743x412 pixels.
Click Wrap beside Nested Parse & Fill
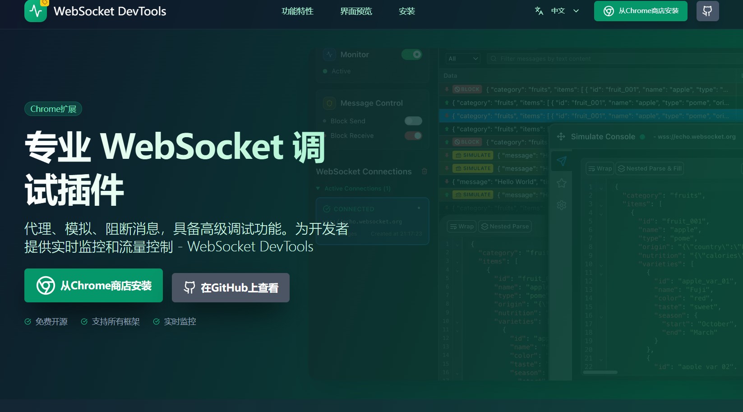[x=600, y=168]
